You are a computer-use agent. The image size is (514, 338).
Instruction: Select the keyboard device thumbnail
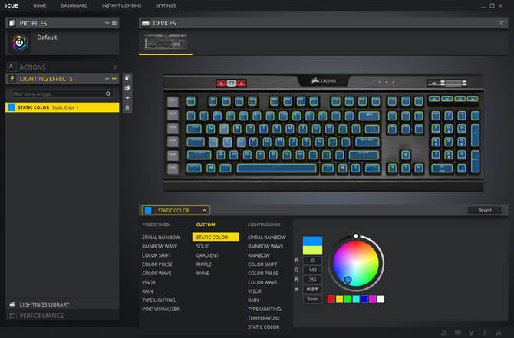point(166,42)
